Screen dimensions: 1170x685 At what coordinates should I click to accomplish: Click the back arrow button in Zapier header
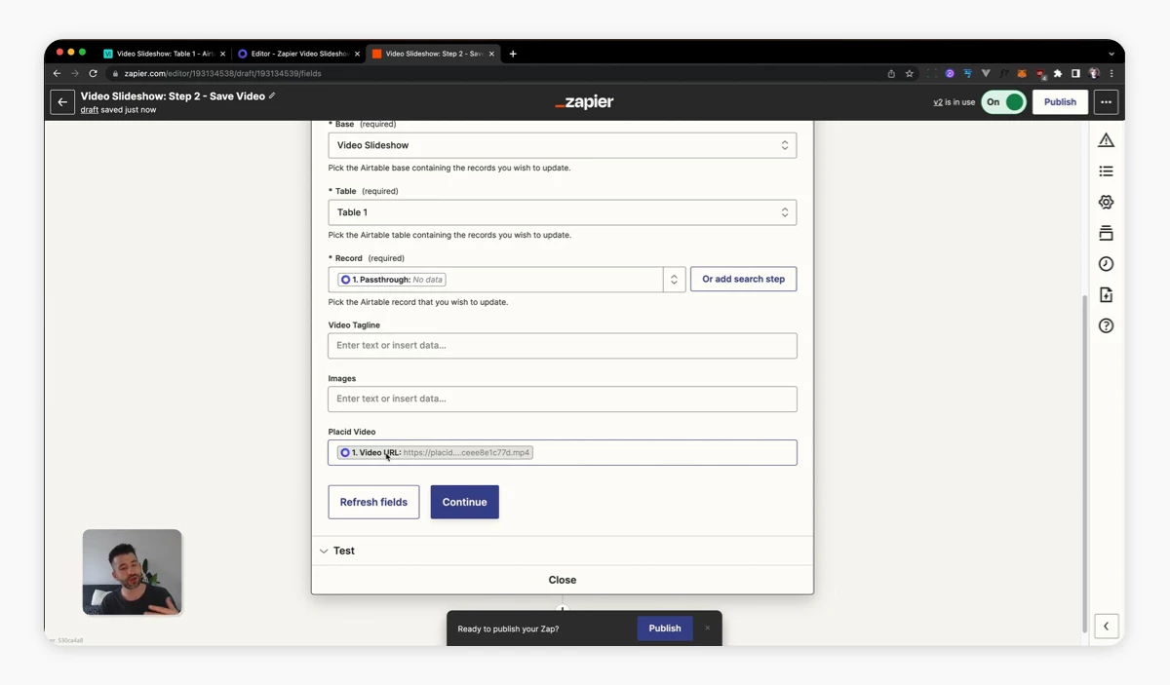pos(62,102)
